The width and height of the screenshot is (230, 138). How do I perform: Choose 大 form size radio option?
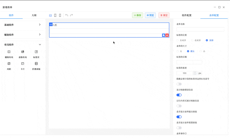tap(178, 51)
